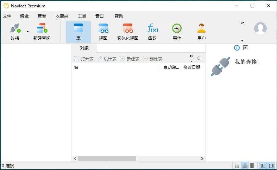Image resolution: width=277 pixels, height=170 pixels.
Task: Expand the object toolbar overflow chevron
Action: point(191,56)
